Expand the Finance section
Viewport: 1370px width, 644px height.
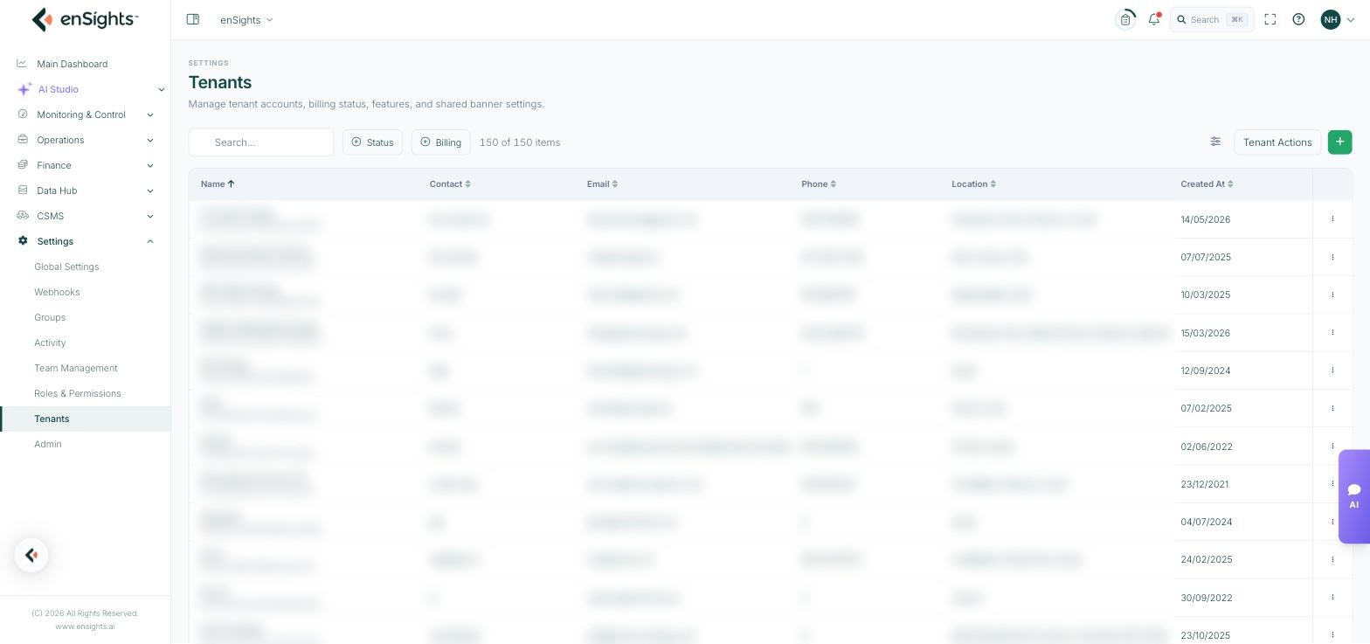(x=86, y=165)
